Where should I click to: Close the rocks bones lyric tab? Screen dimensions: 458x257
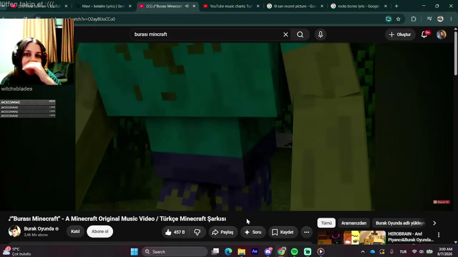(x=385, y=6)
